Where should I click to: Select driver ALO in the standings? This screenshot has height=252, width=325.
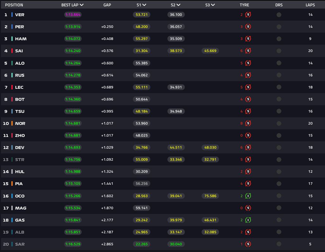[x=20, y=63]
